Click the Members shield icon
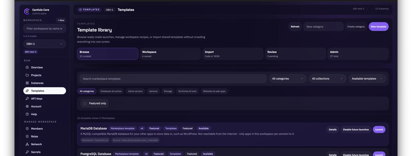This screenshot has height=156, width=412. click(x=27, y=129)
